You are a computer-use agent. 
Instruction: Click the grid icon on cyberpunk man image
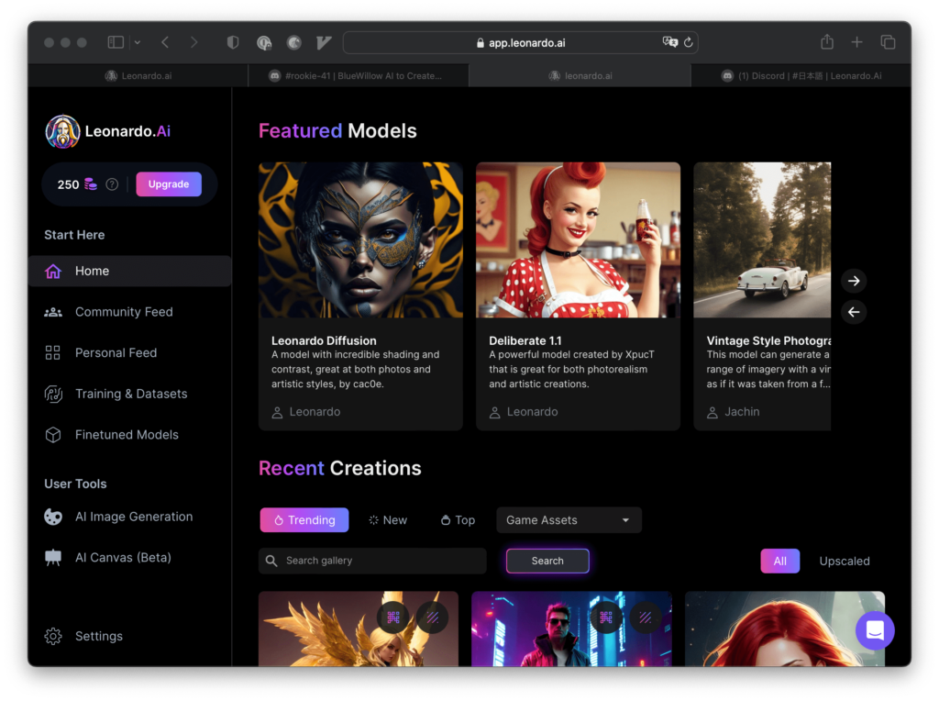point(606,618)
